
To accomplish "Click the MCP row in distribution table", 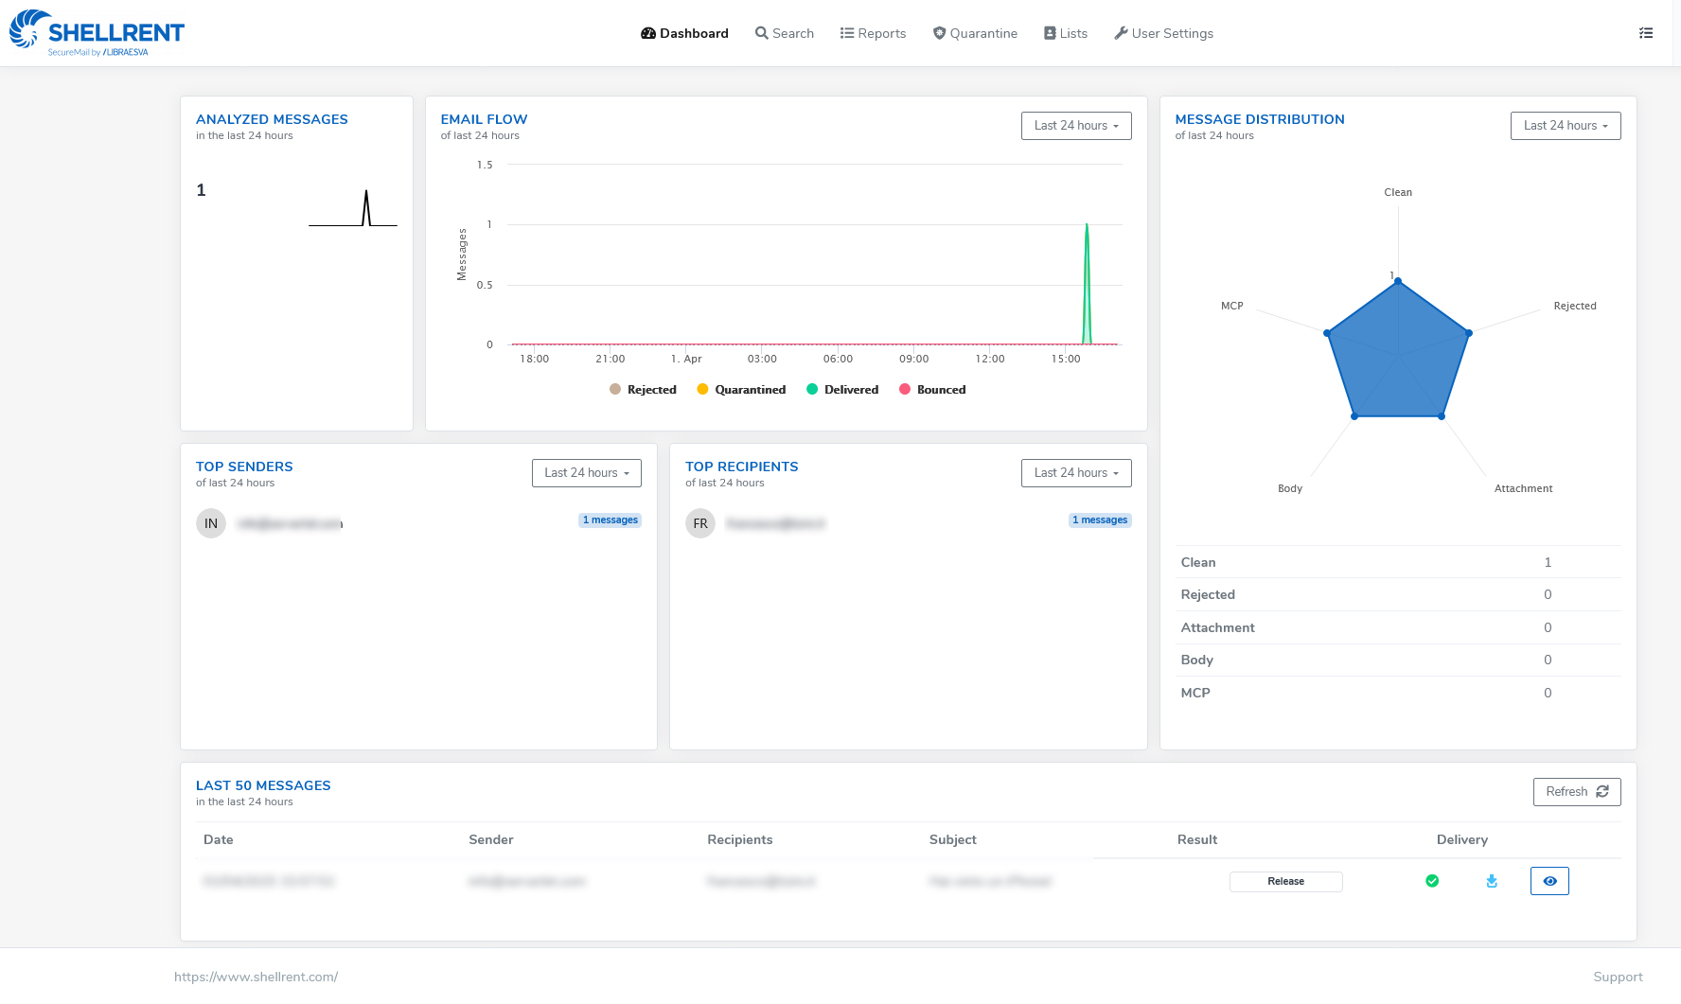I will click(x=1398, y=694).
